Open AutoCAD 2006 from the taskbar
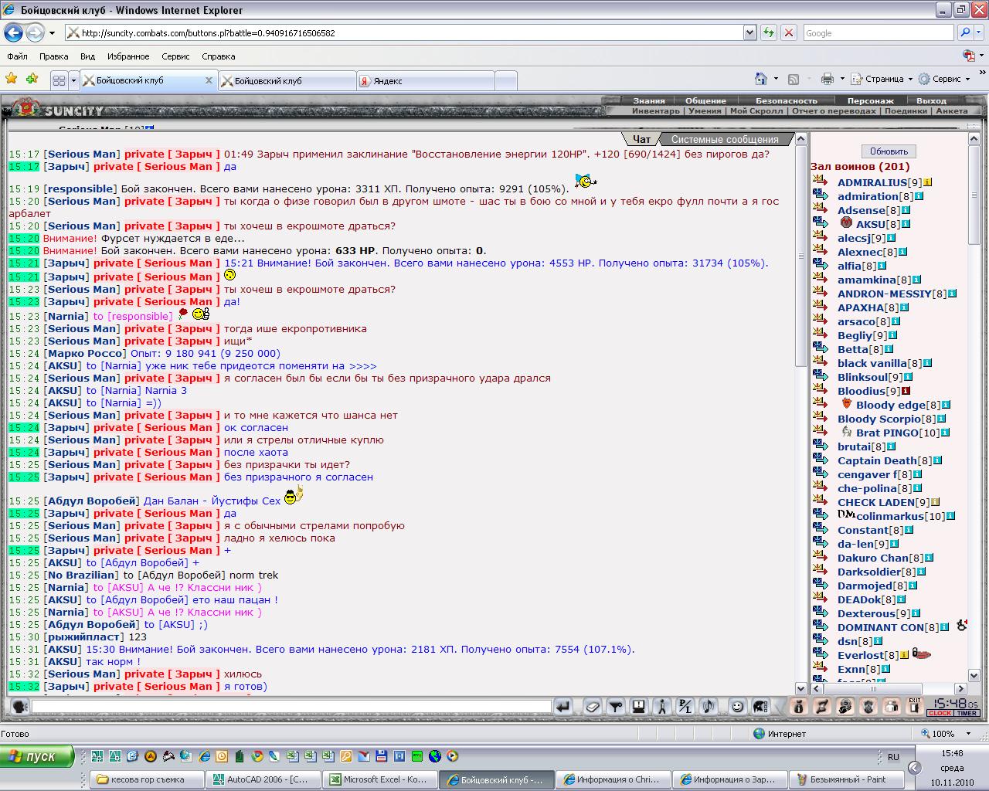The width and height of the screenshot is (989, 791). point(263,779)
